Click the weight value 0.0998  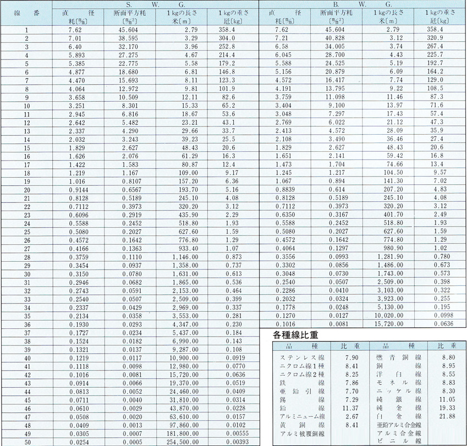[x=443, y=315]
